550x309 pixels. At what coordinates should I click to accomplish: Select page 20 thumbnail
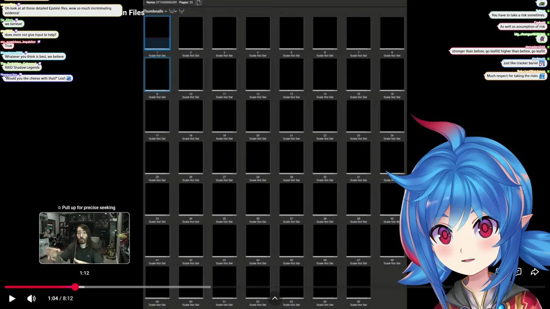pos(258,116)
